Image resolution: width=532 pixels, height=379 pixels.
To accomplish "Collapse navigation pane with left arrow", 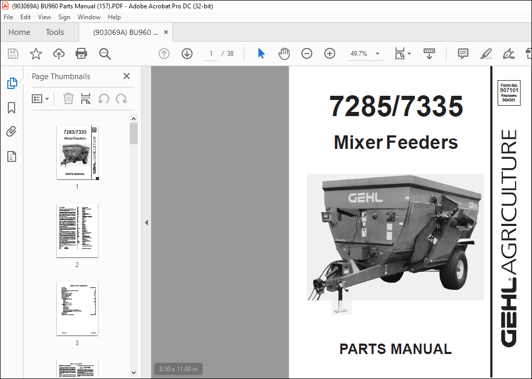I will point(146,223).
